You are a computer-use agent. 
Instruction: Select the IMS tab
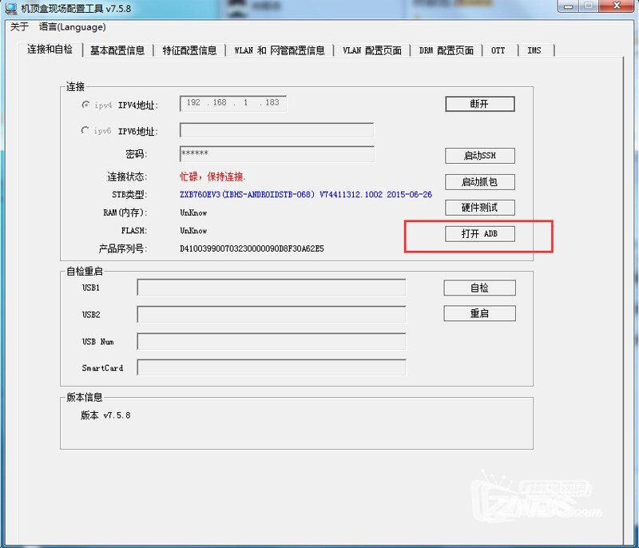pos(534,50)
